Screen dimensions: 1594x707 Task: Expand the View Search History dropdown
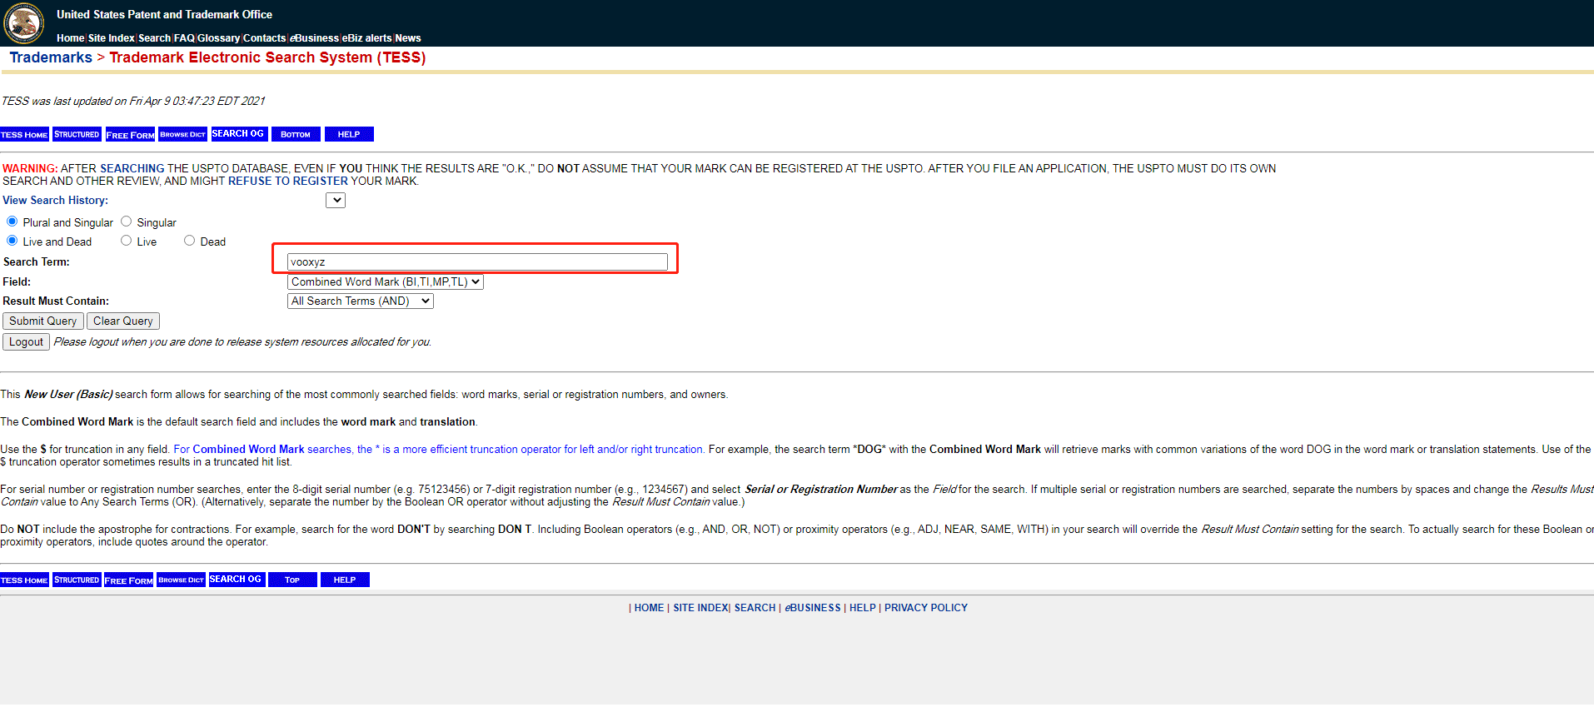pyautogui.click(x=336, y=201)
